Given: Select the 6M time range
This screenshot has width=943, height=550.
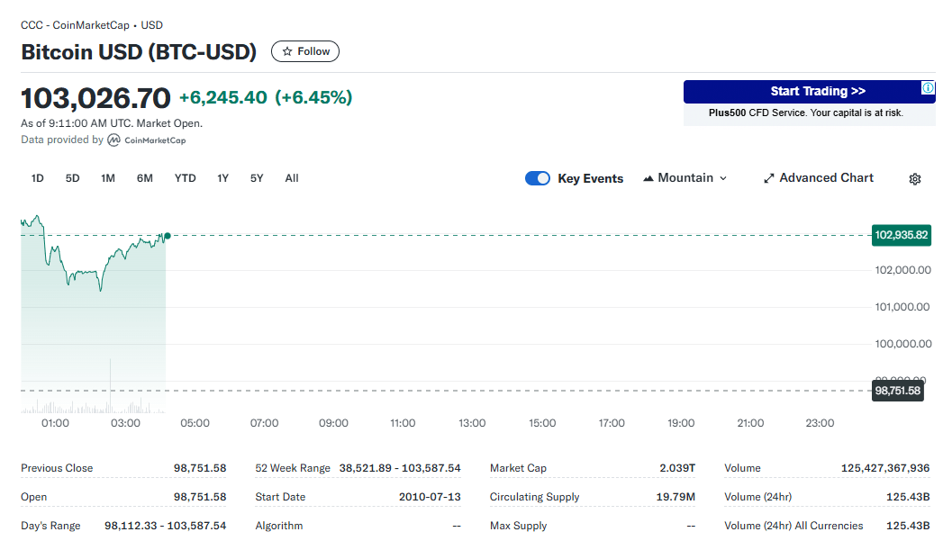Looking at the screenshot, I should click(144, 178).
